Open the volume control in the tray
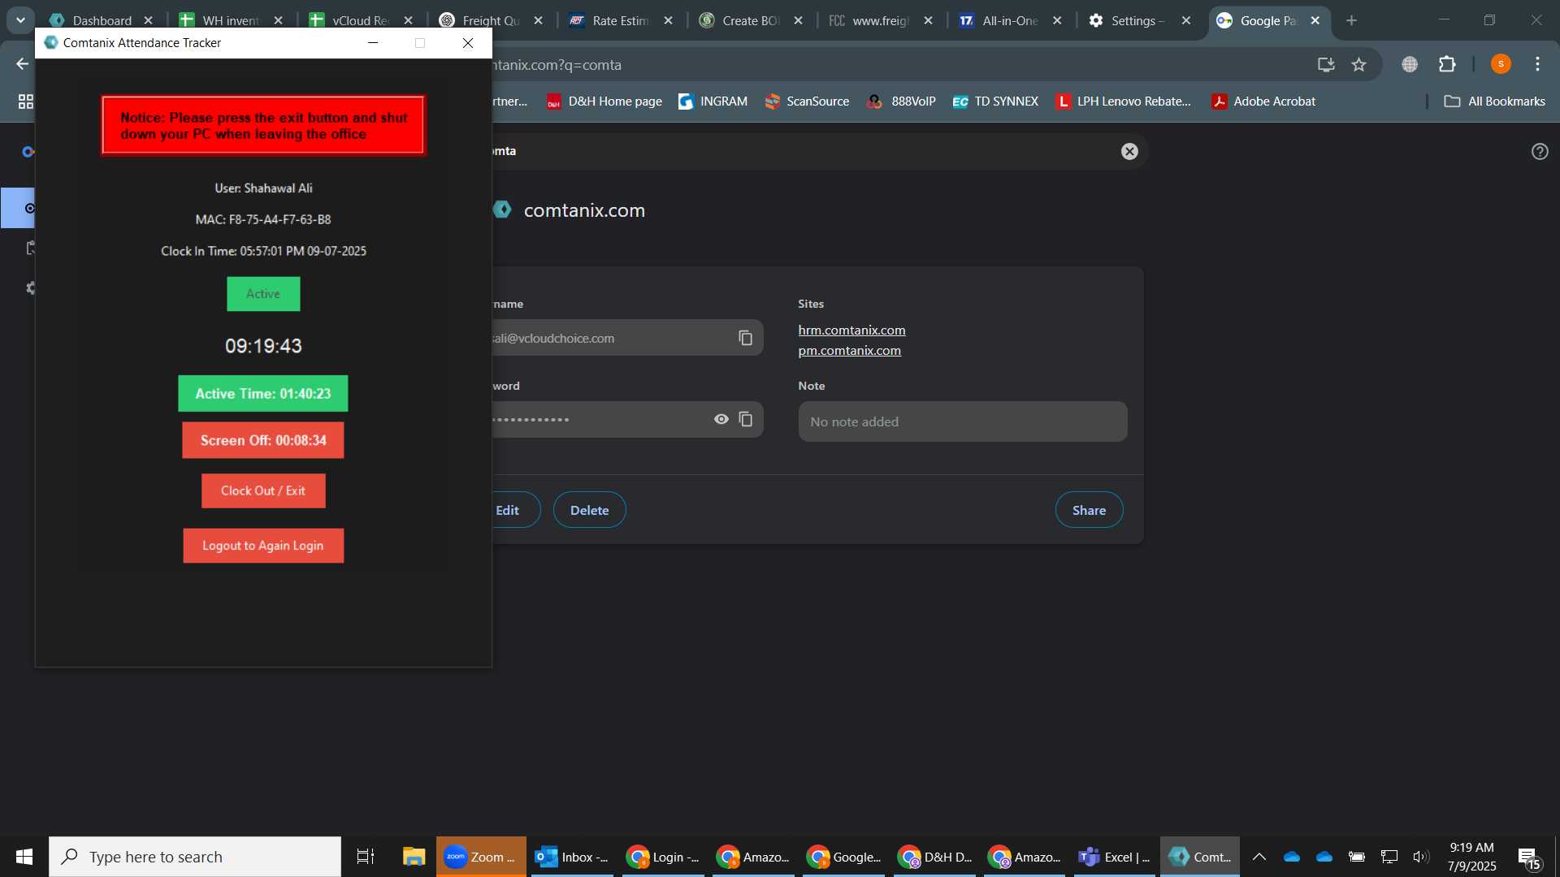The image size is (1560, 877). (x=1421, y=857)
